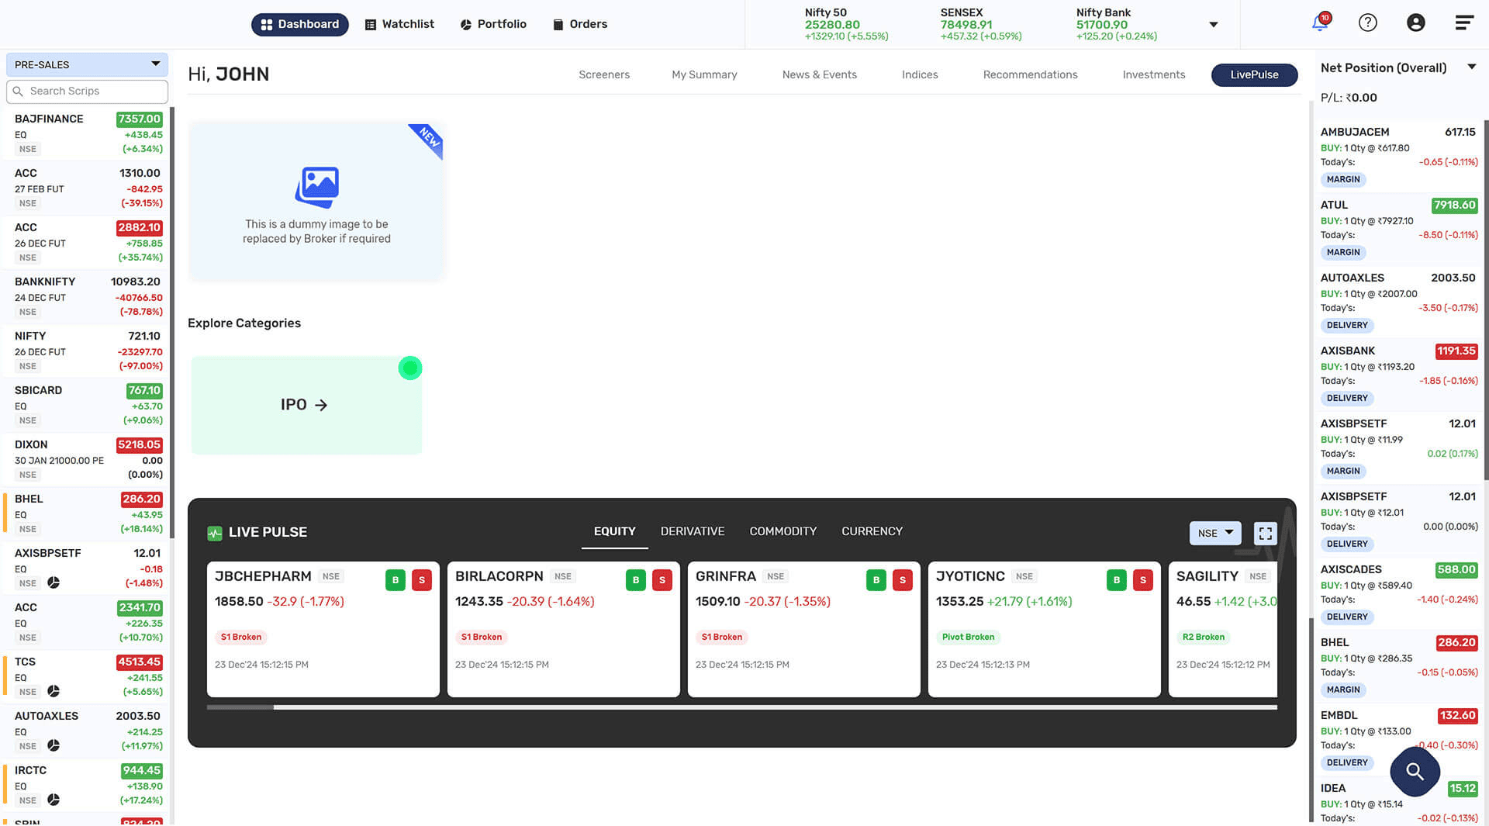Switch Live Pulse to CURRENCY tab
The image size is (1489, 826).
pos(872,531)
